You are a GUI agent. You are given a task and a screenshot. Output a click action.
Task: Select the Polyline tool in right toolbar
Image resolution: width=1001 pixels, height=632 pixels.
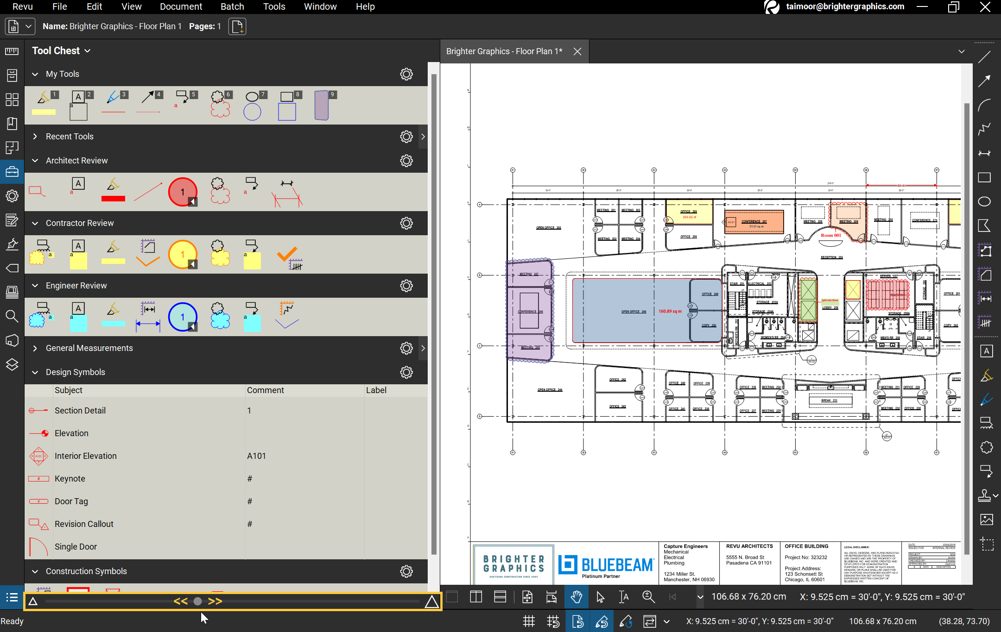pyautogui.click(x=984, y=129)
